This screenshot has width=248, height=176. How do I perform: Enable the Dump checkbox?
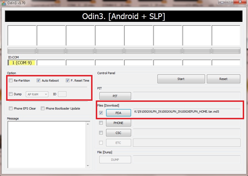tap(11, 94)
